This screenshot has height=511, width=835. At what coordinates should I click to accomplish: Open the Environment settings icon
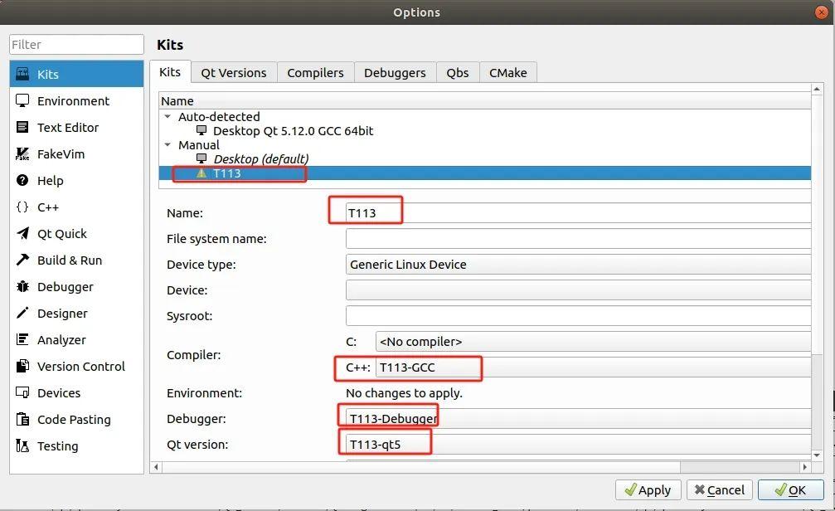22,100
